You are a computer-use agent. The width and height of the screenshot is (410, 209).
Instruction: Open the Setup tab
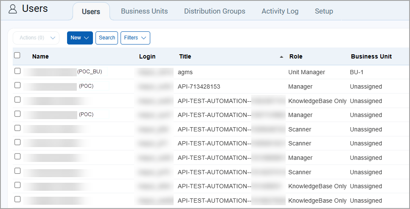tap(324, 11)
